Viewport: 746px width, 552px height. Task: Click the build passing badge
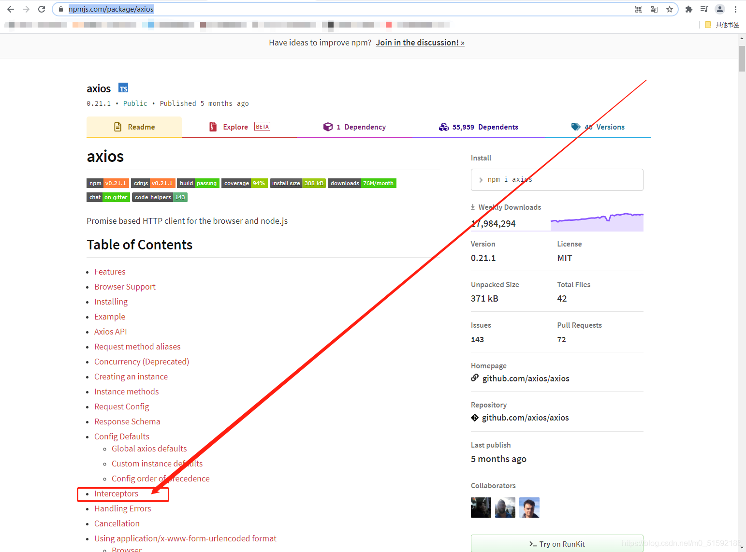coord(198,183)
